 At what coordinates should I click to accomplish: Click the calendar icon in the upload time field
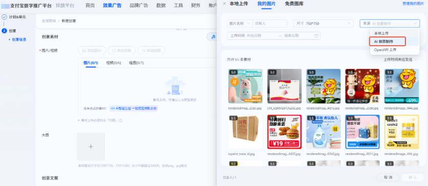(316, 36)
